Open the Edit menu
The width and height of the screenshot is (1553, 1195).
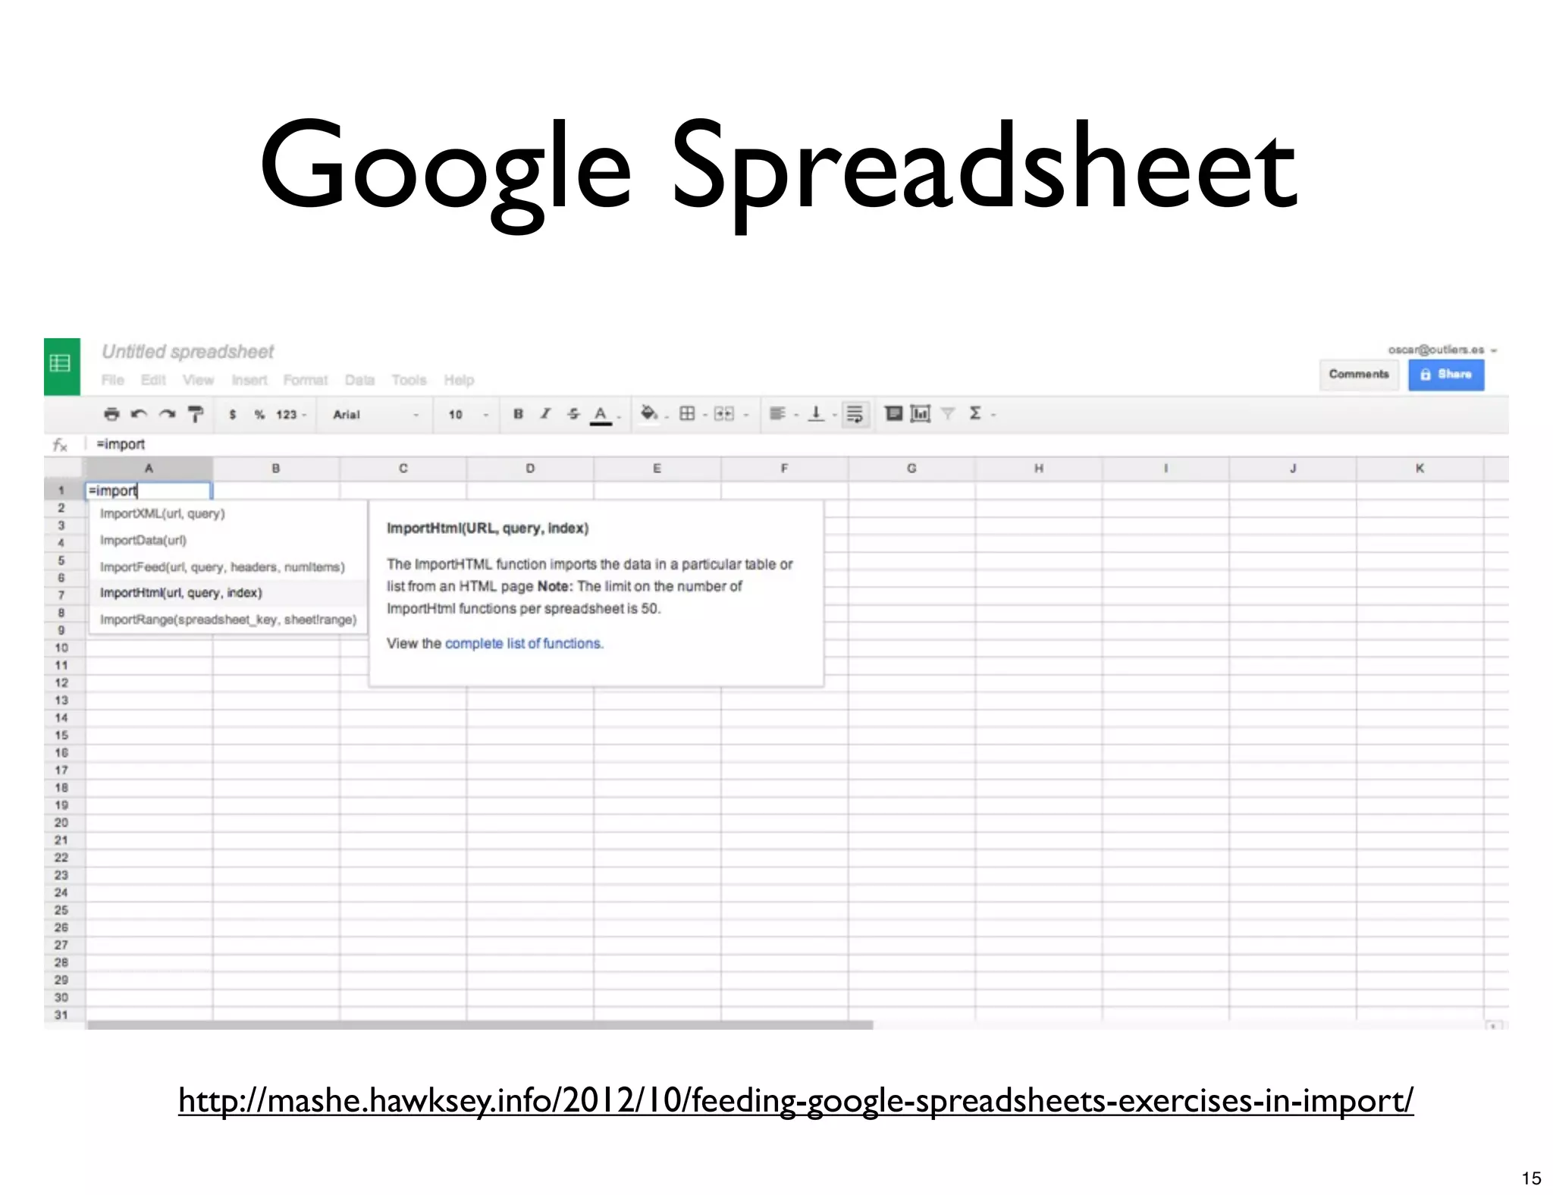(153, 380)
